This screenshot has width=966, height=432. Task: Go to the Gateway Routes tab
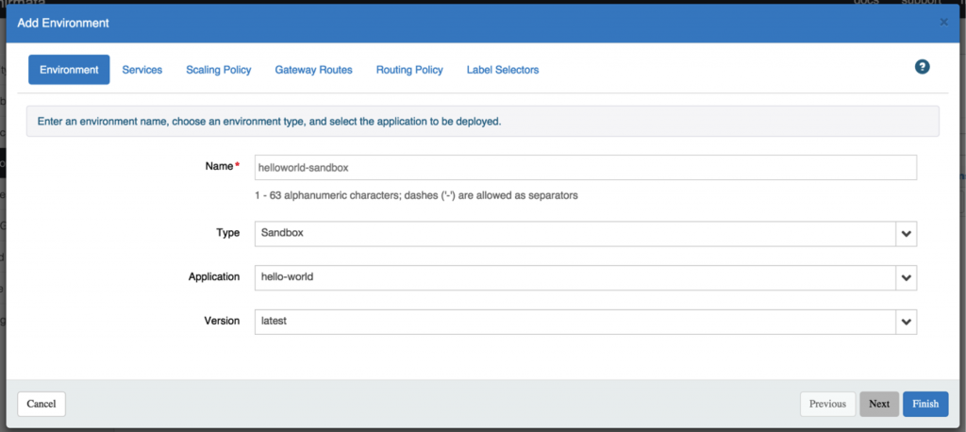313,70
